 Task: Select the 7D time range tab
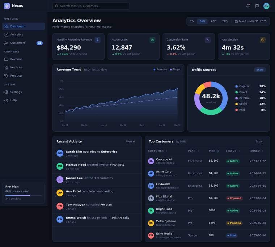pyautogui.click(x=192, y=21)
